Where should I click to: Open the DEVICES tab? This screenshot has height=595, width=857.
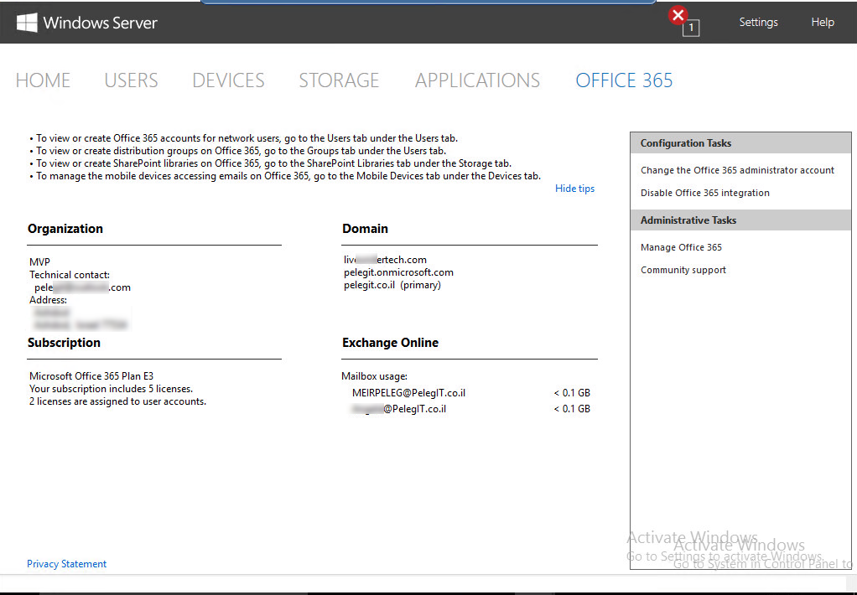coord(228,80)
